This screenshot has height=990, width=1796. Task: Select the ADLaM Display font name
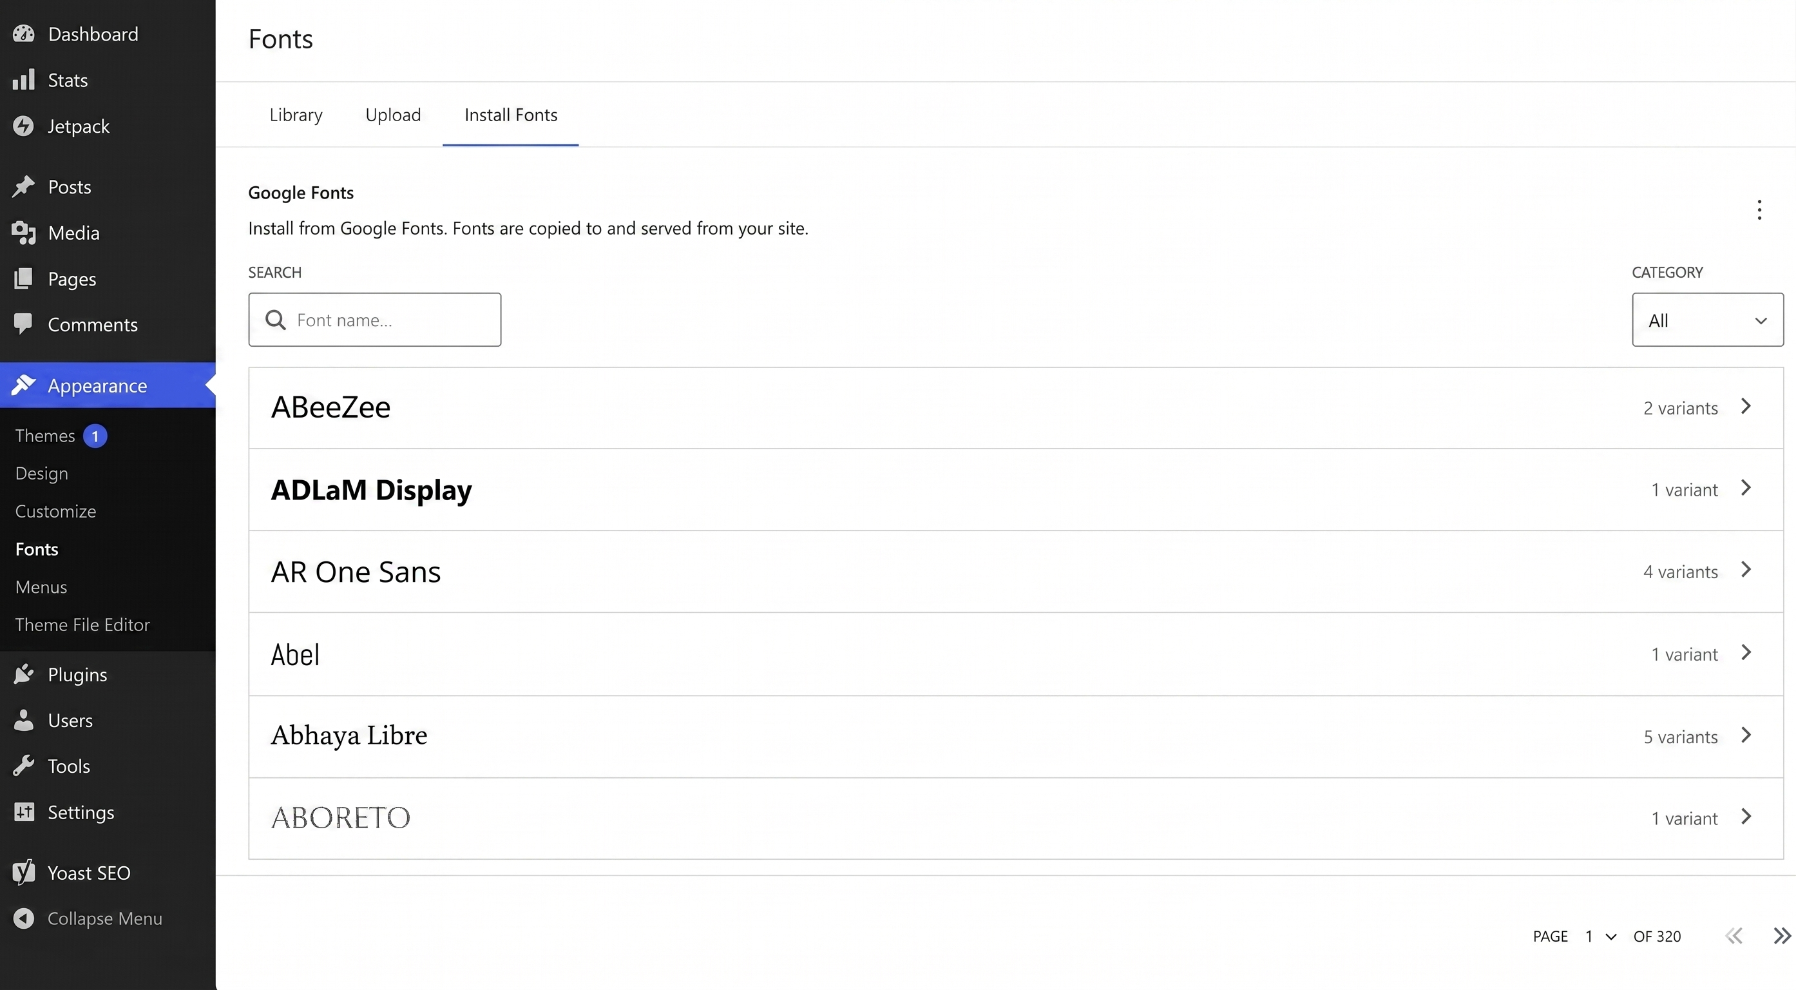click(372, 490)
